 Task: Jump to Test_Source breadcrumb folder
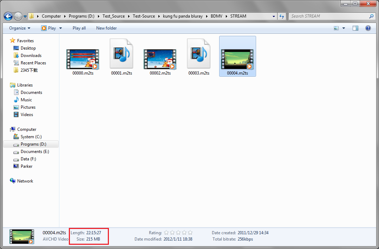click(x=113, y=16)
